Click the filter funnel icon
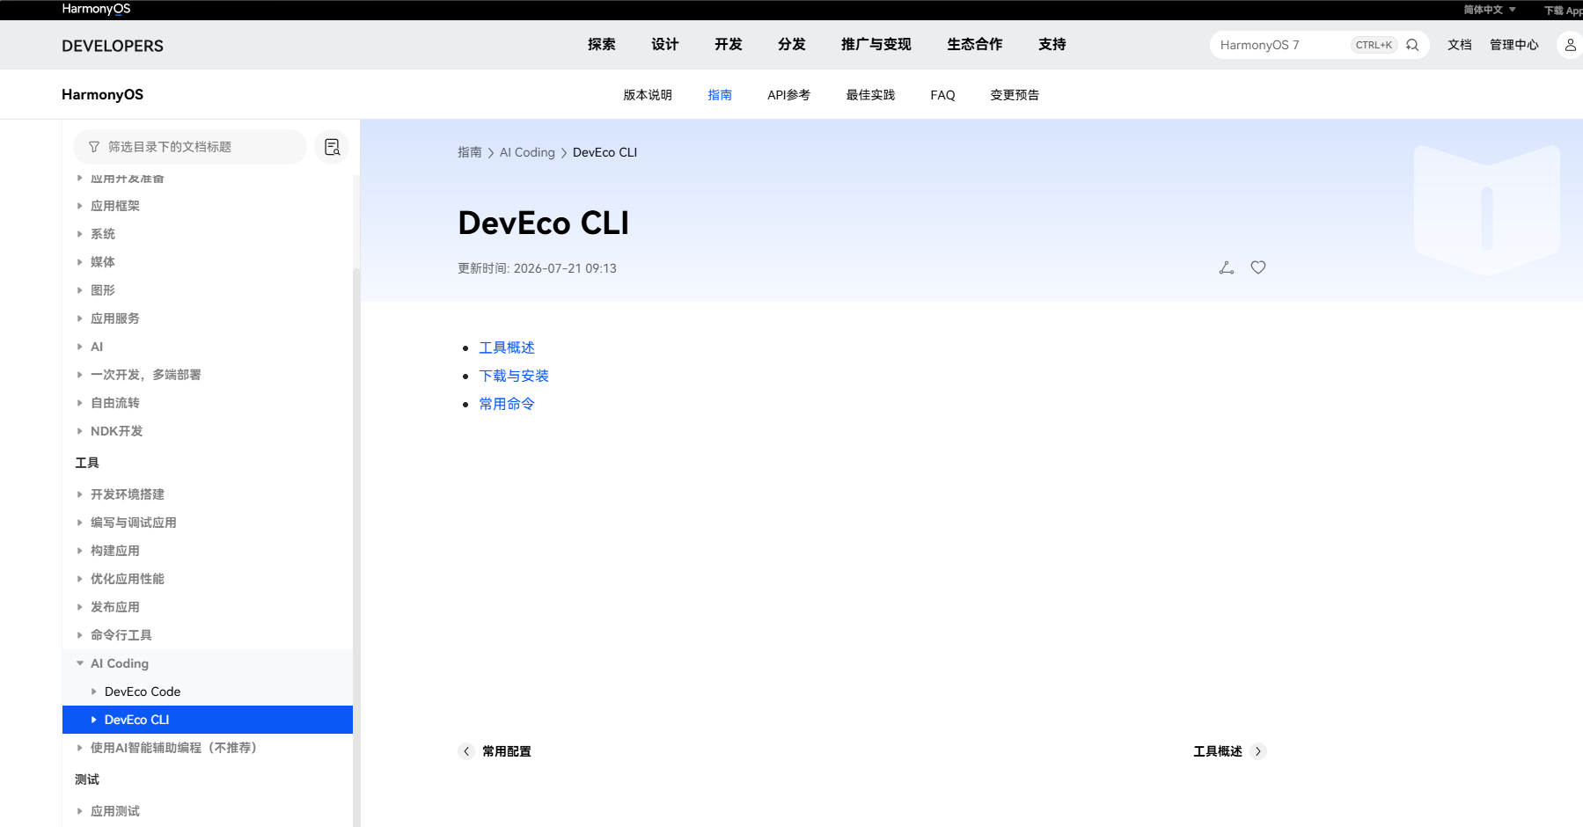Screen dimensions: 1583x827 [94, 147]
